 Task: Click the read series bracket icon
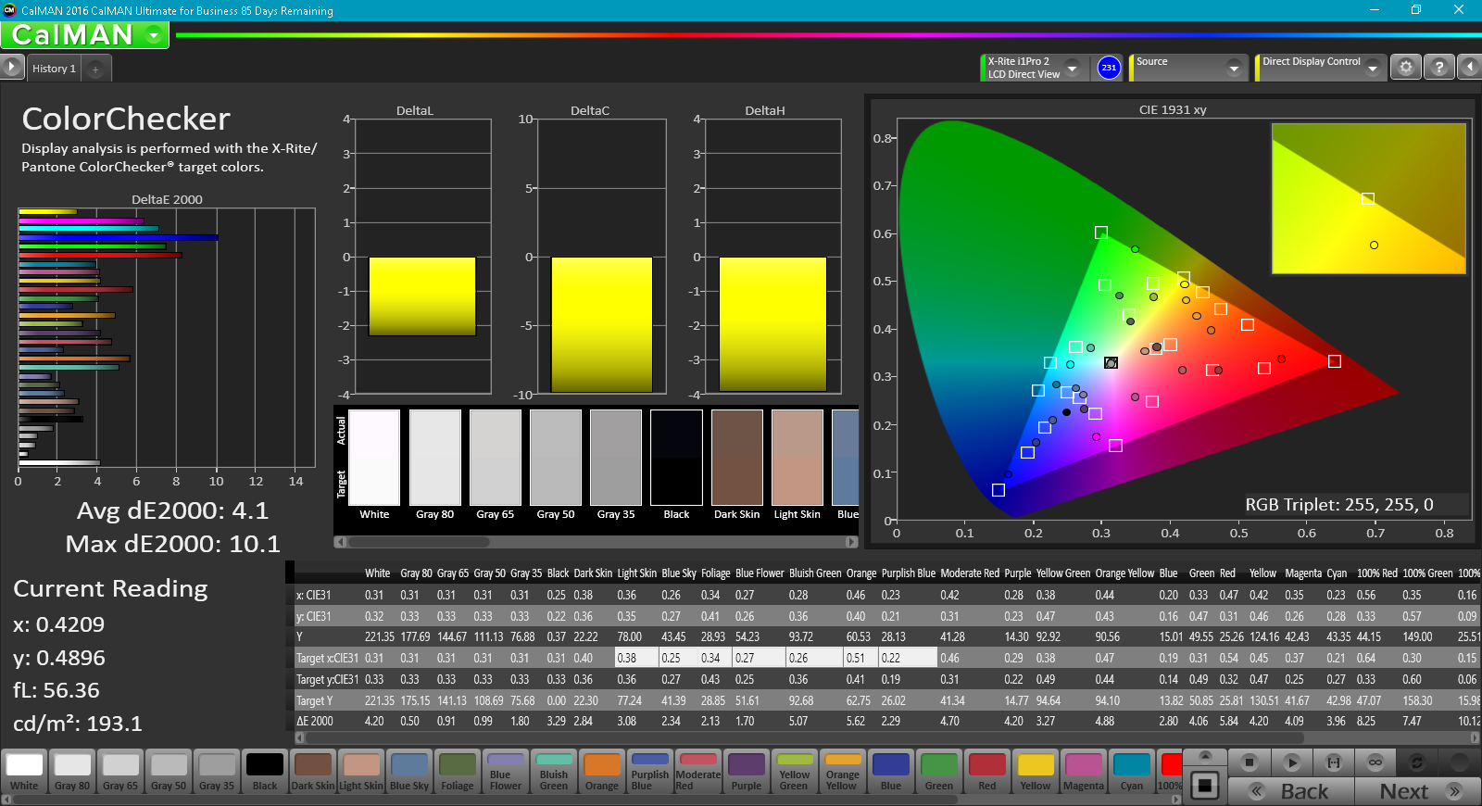pyautogui.click(x=1334, y=762)
